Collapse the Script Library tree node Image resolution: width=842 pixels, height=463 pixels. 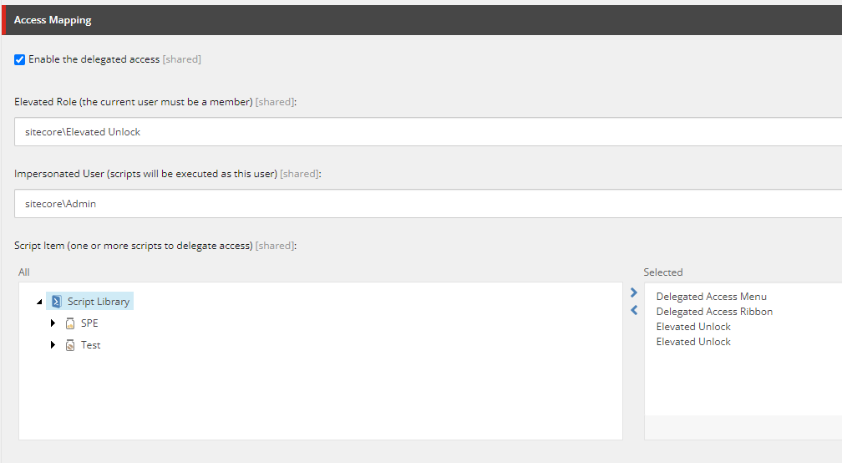[x=39, y=302]
